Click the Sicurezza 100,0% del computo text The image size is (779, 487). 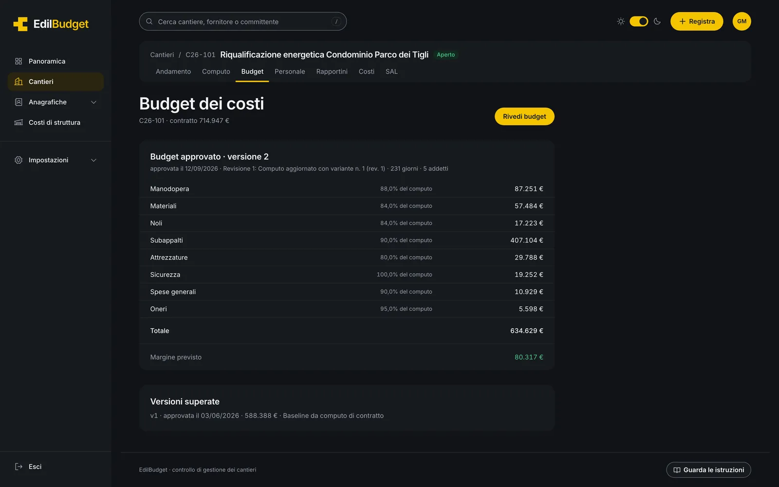[404, 275]
